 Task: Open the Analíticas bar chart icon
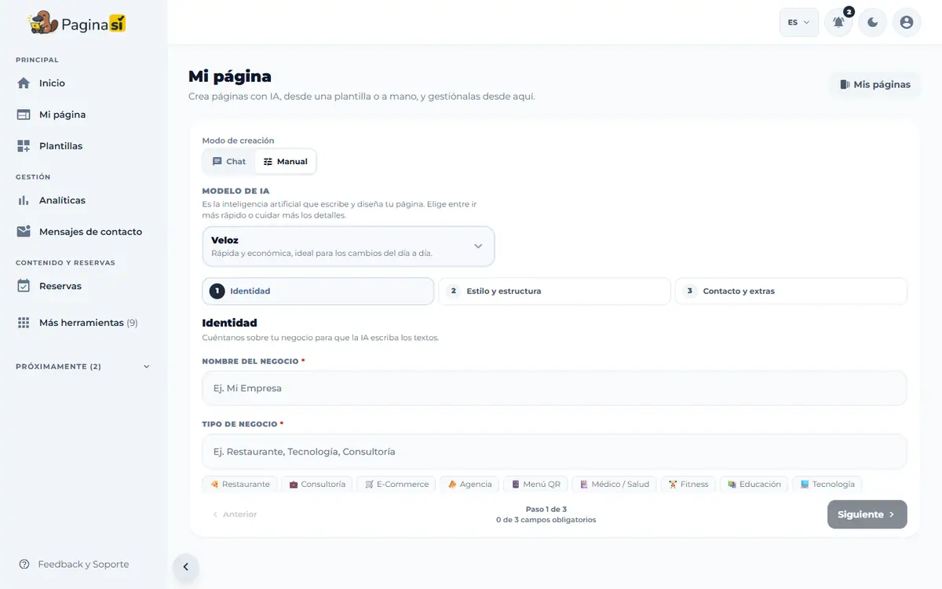point(24,200)
